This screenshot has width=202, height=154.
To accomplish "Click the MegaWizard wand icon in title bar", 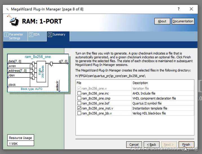I will 7,9.
